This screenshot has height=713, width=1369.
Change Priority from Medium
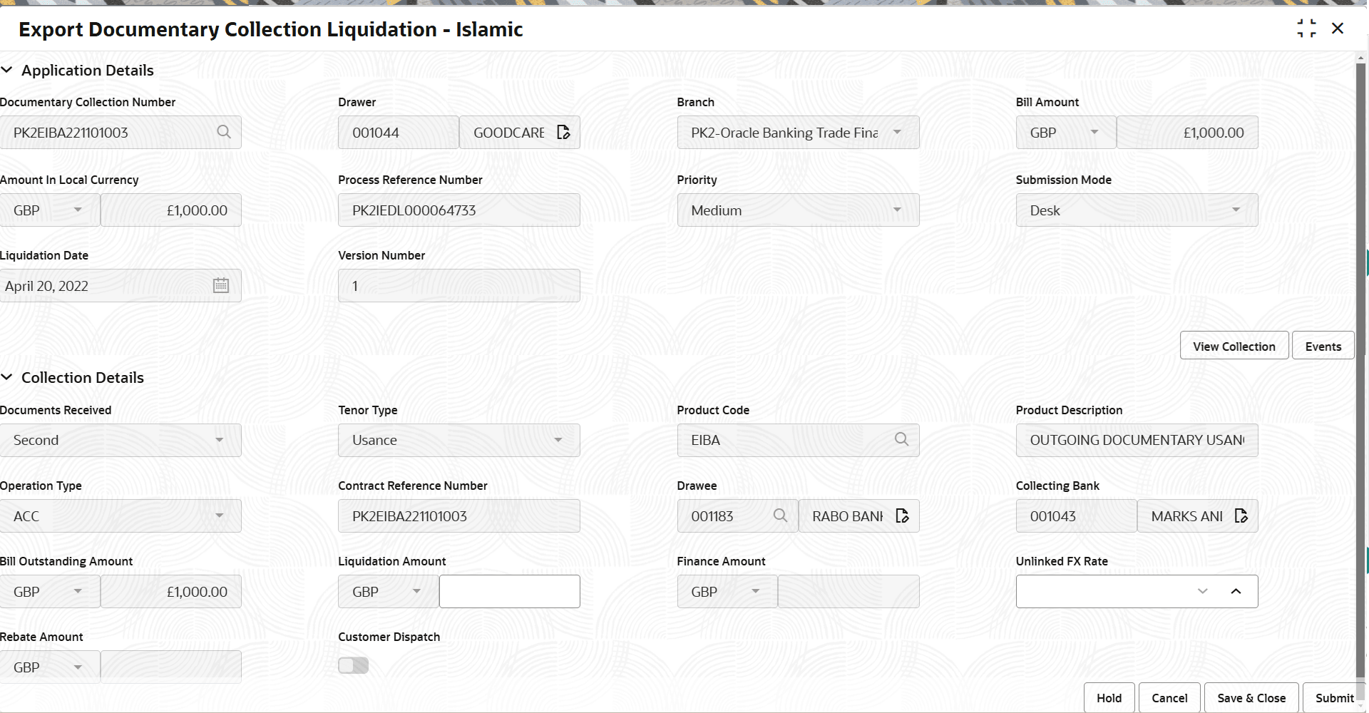[x=898, y=210]
